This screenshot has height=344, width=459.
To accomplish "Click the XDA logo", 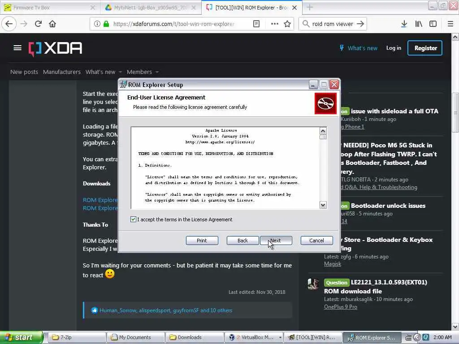I will [x=55, y=48].
